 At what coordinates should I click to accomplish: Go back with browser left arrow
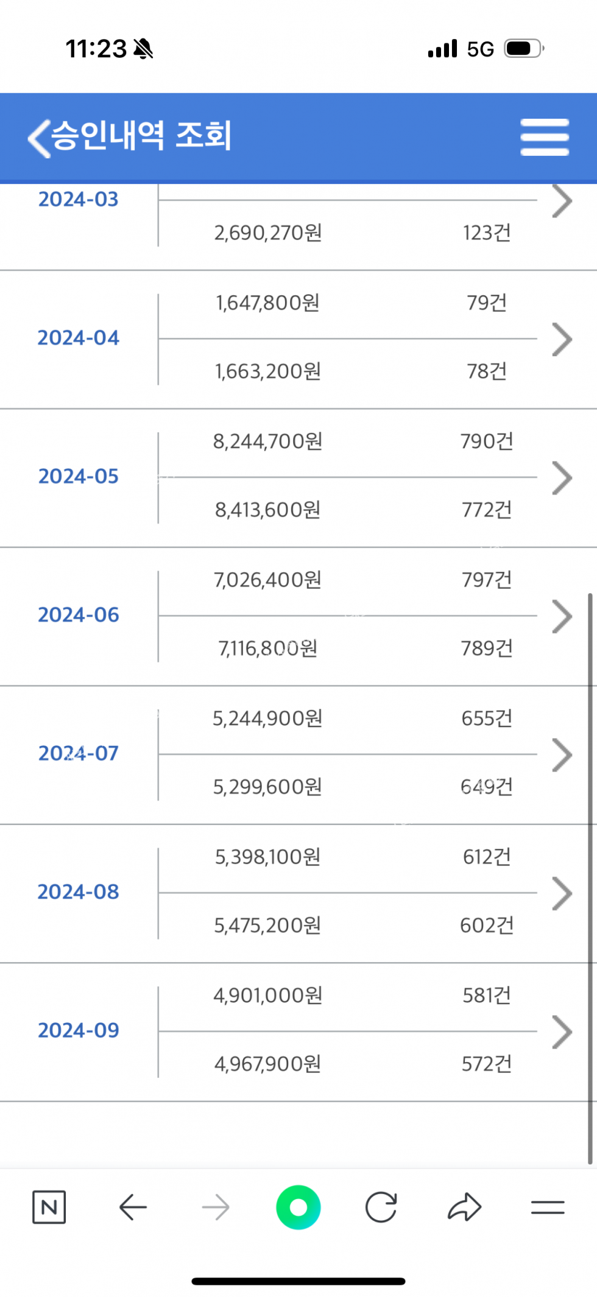click(133, 1207)
